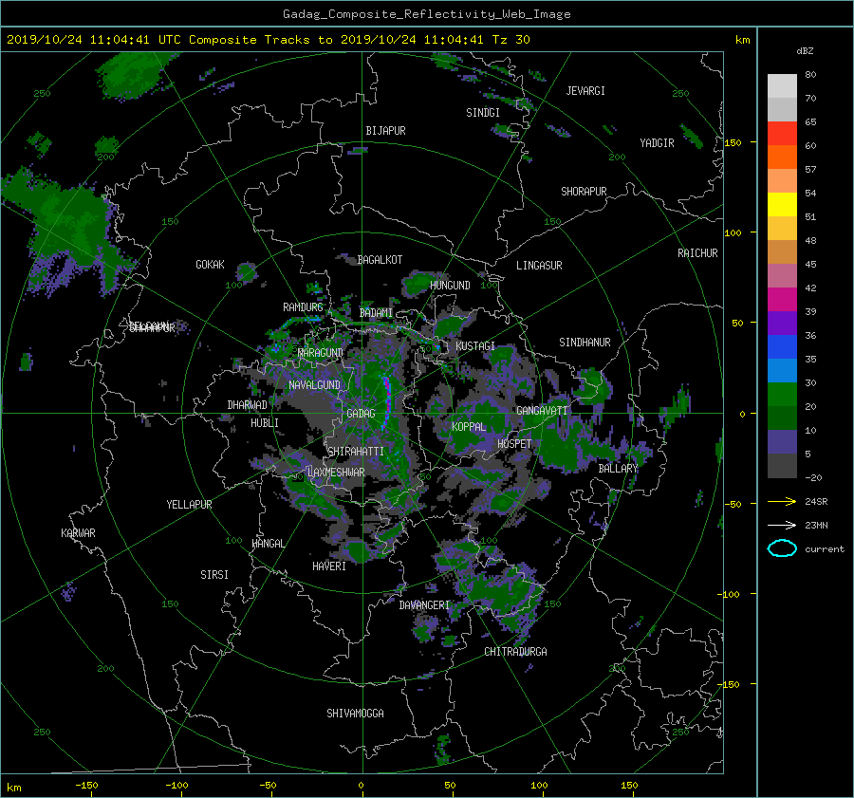
Task: Click the YADGIR city label
Action: [x=657, y=142]
